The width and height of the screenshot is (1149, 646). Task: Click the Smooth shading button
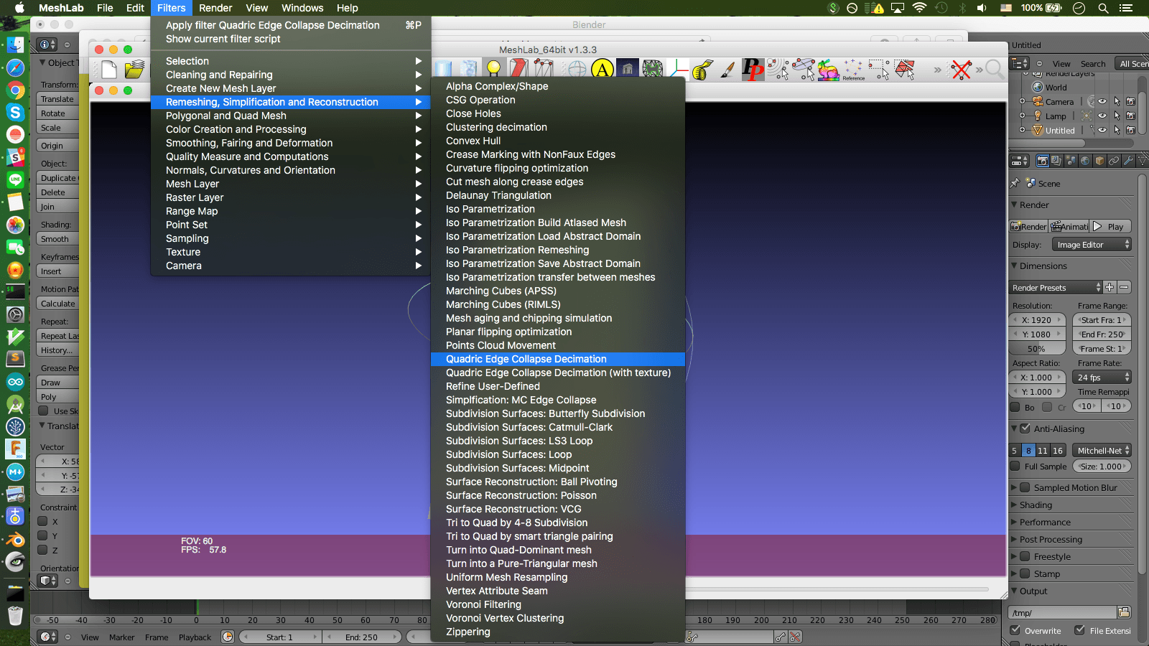click(x=57, y=239)
